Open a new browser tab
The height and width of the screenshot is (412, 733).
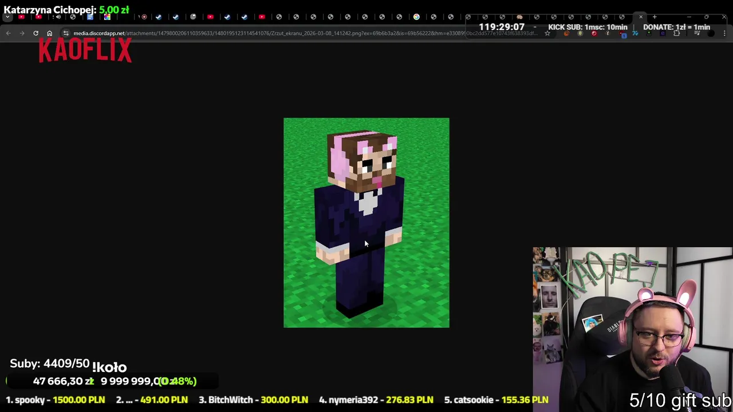coord(655,17)
